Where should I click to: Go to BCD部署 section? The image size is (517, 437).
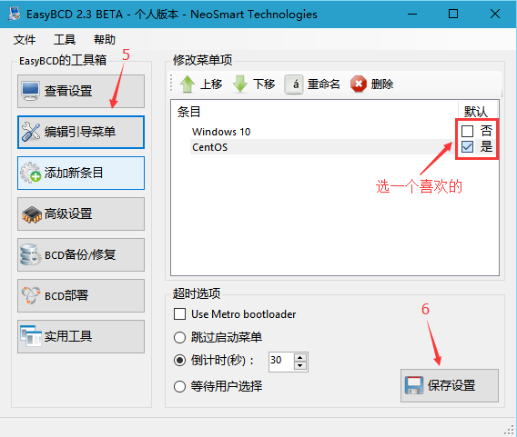pos(81,295)
